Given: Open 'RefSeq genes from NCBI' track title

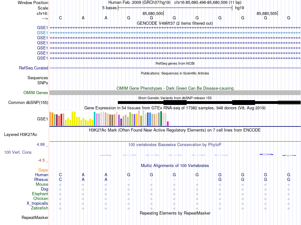Looking at the screenshot, I should pos(175,63).
